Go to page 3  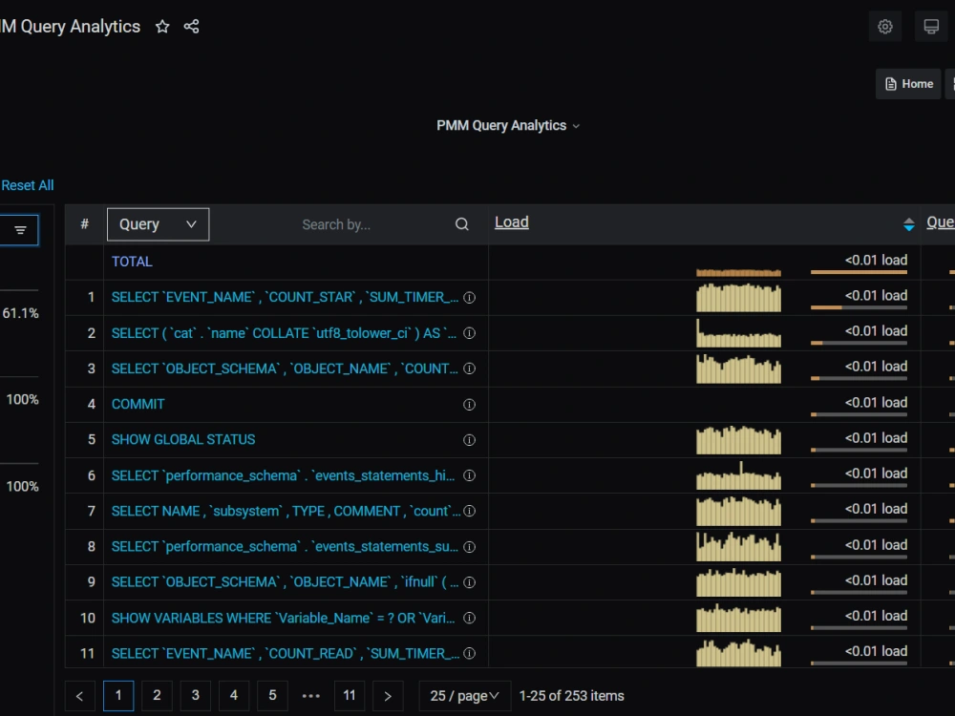[x=195, y=695]
